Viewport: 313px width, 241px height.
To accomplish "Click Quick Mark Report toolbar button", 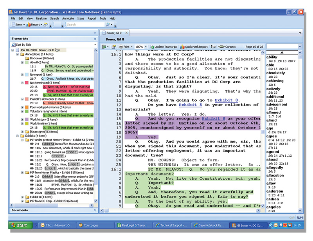I will [x=194, y=47].
